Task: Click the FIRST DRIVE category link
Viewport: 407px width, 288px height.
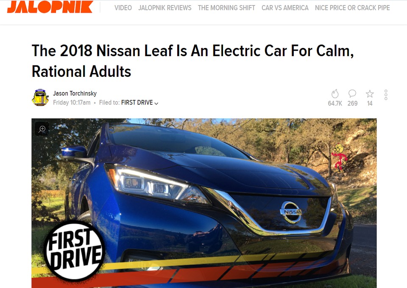Action: (x=137, y=102)
